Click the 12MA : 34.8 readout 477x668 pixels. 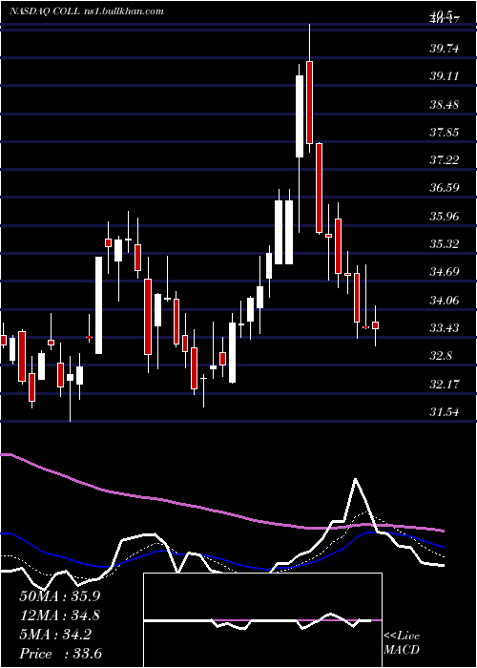[x=59, y=616]
